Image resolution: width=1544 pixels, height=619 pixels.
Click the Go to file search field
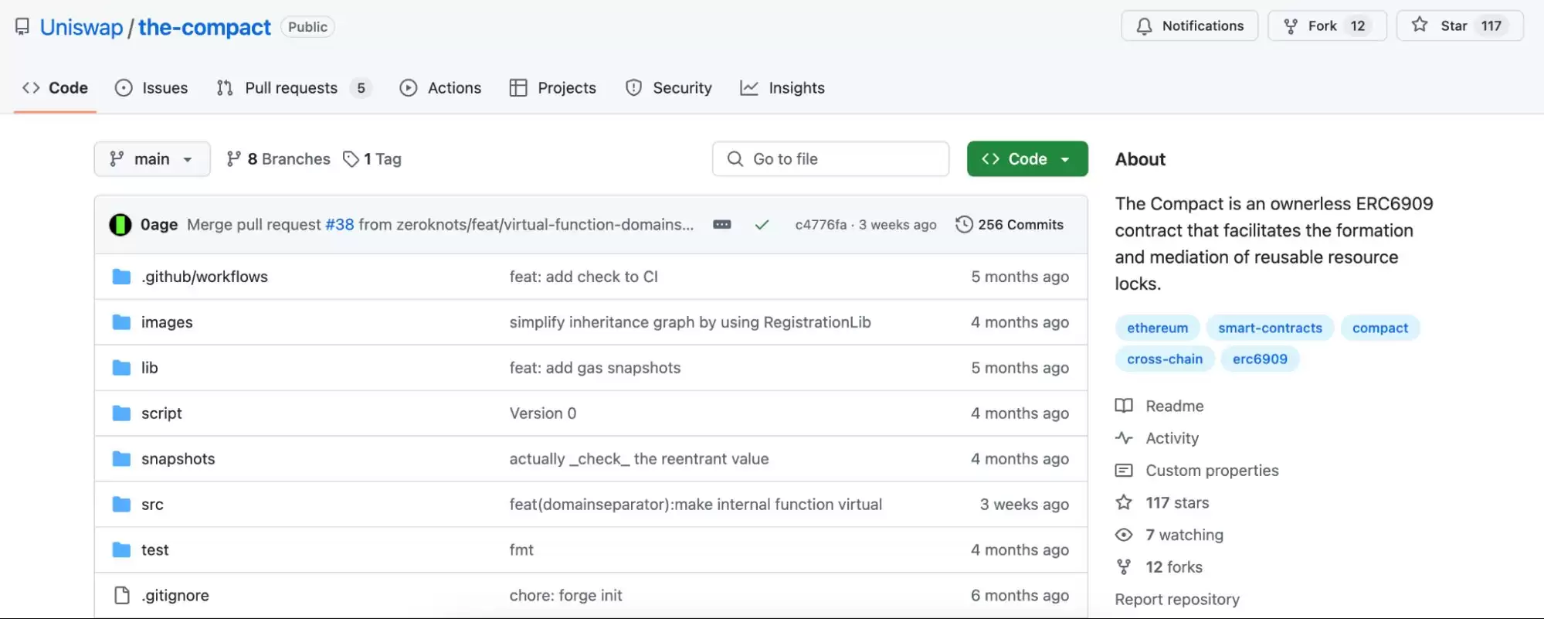(830, 159)
